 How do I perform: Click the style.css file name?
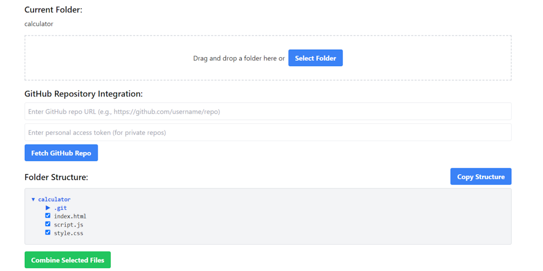coord(68,233)
